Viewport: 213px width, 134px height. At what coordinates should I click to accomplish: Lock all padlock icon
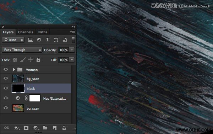click(x=38, y=60)
